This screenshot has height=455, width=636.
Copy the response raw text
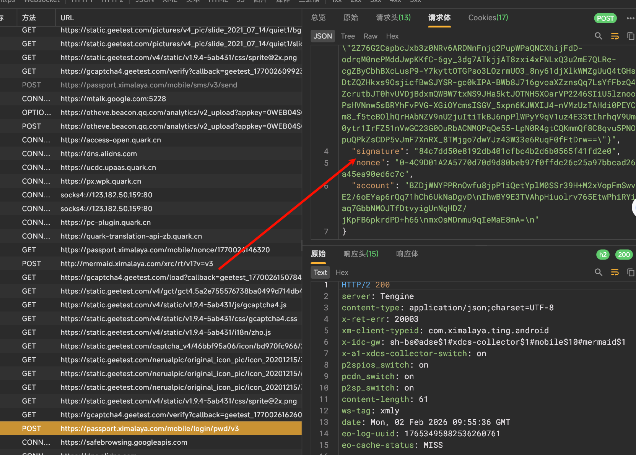(x=630, y=272)
